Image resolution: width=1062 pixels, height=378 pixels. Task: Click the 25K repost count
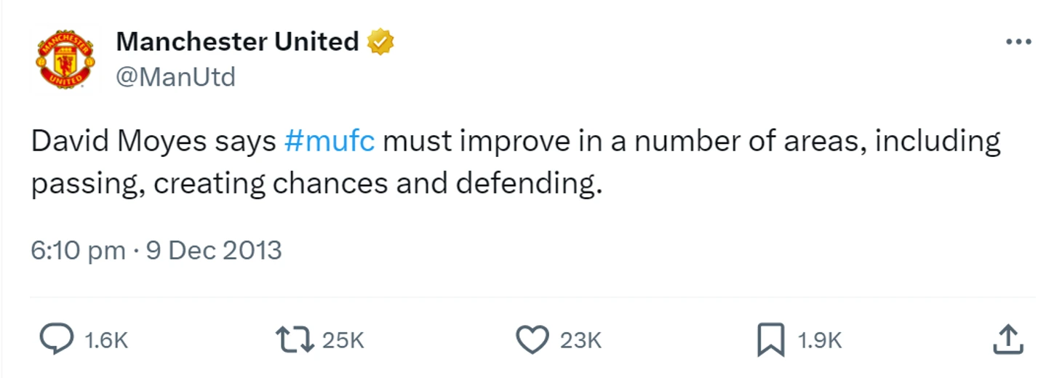[x=343, y=340]
